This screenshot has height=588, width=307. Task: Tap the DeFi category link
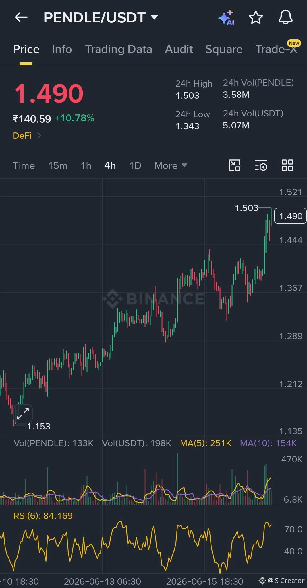(22, 136)
